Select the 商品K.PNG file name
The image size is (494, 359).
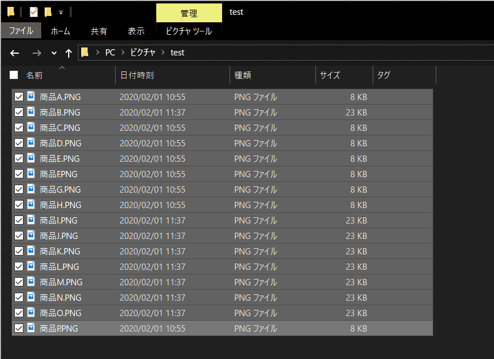(60, 252)
